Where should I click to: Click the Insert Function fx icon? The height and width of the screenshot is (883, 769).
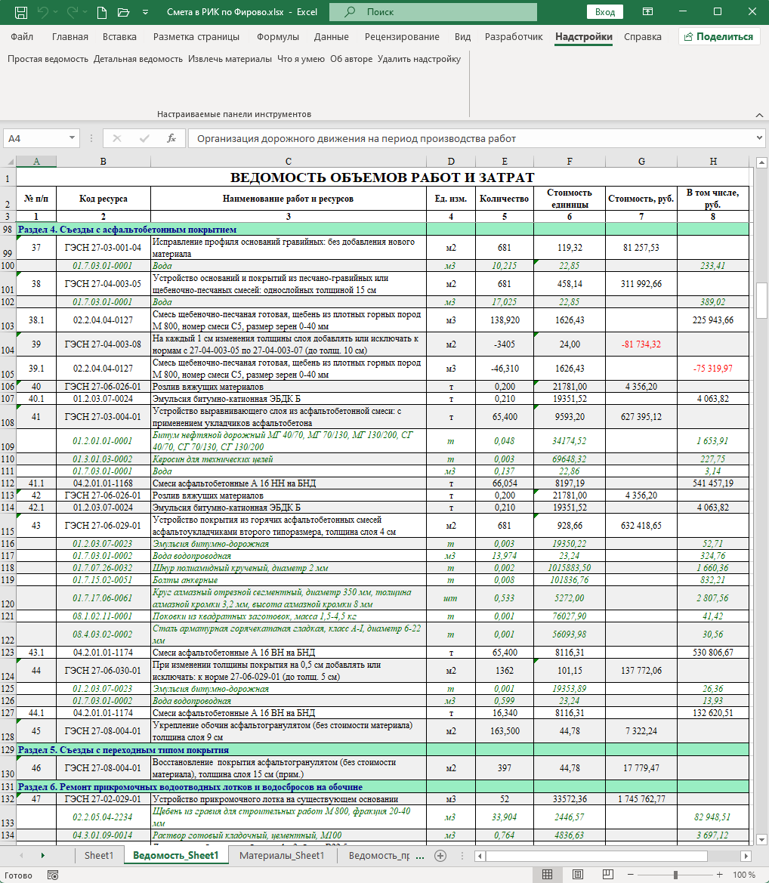coord(171,138)
